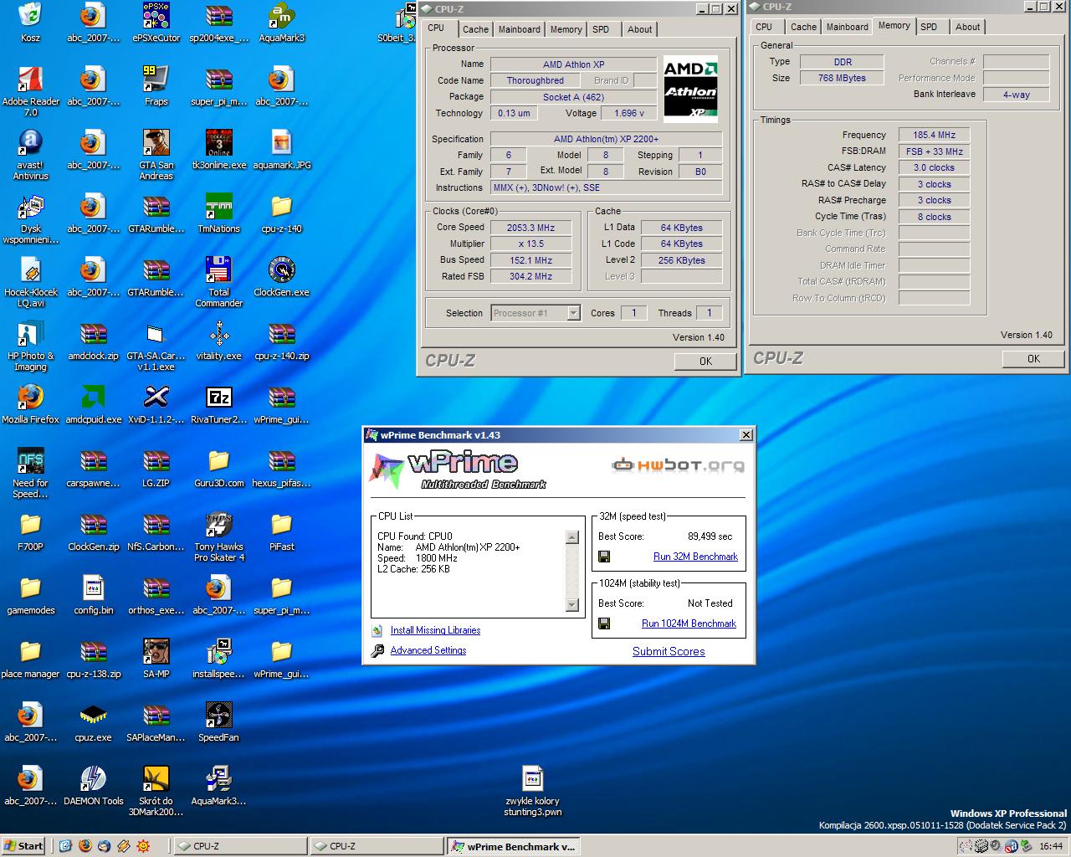Click the save icon for 1024M score

604,624
